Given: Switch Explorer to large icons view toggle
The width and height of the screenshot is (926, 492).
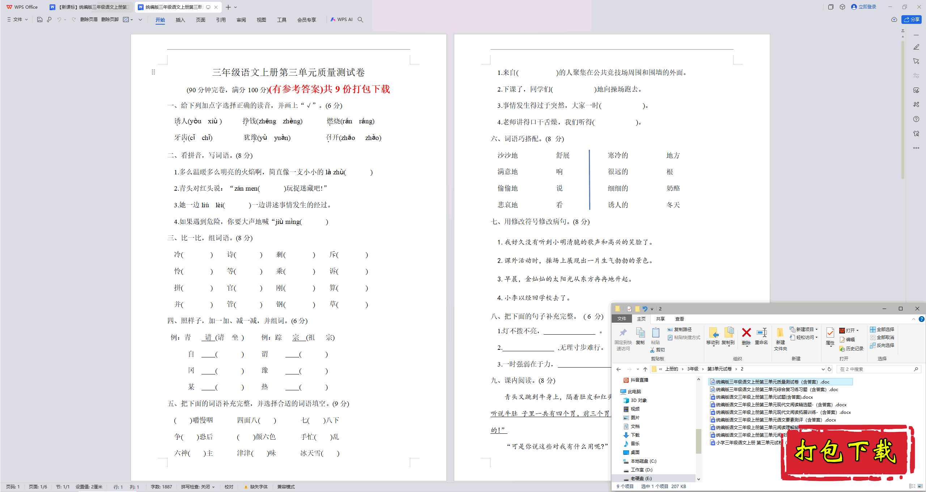Looking at the screenshot, I should (x=920, y=486).
